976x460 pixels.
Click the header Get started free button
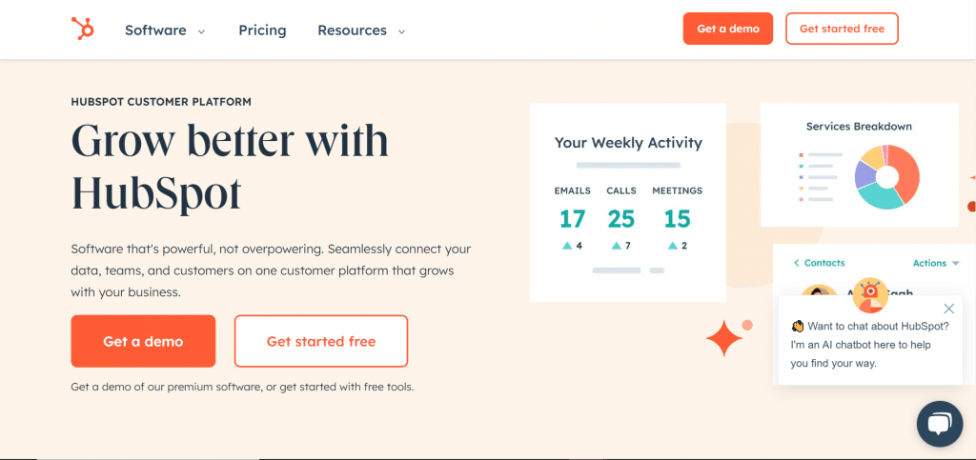(842, 29)
